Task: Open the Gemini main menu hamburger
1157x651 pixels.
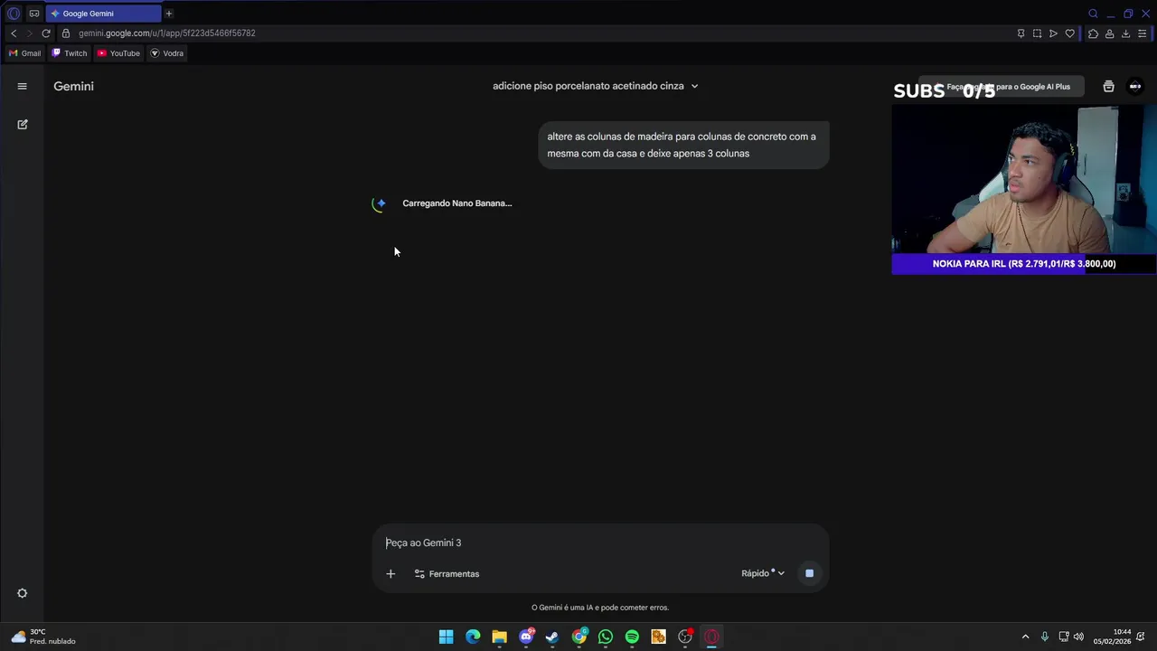Action: click(x=23, y=86)
